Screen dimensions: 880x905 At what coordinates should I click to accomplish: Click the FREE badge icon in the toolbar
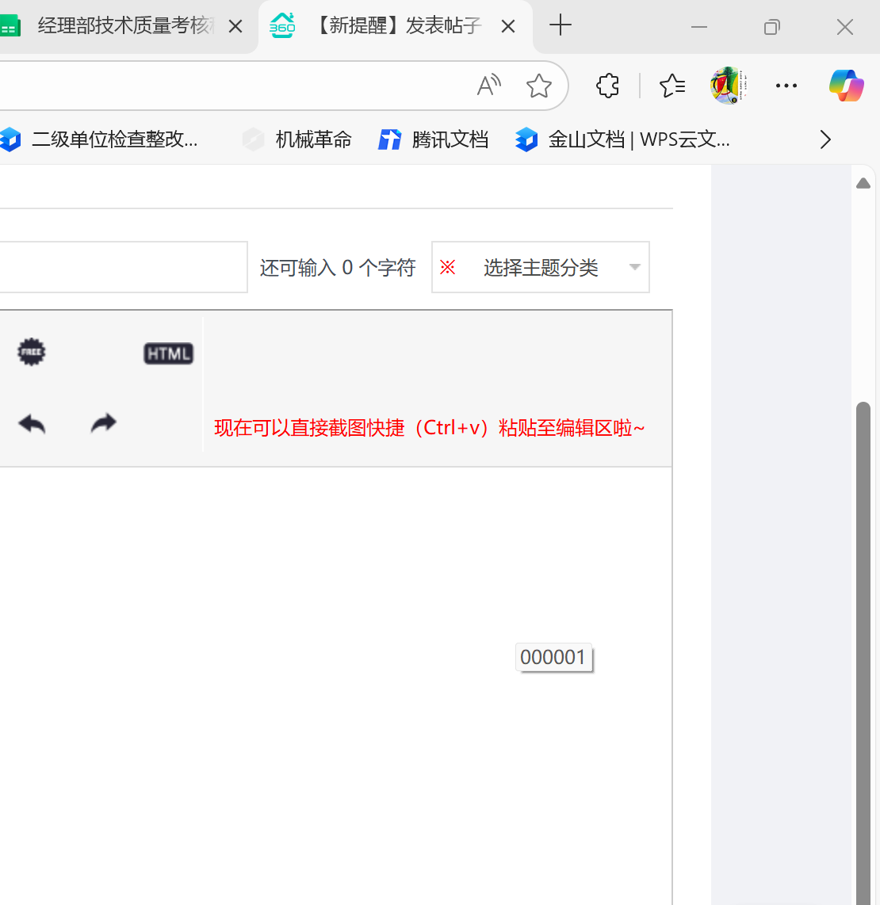pyautogui.click(x=31, y=351)
